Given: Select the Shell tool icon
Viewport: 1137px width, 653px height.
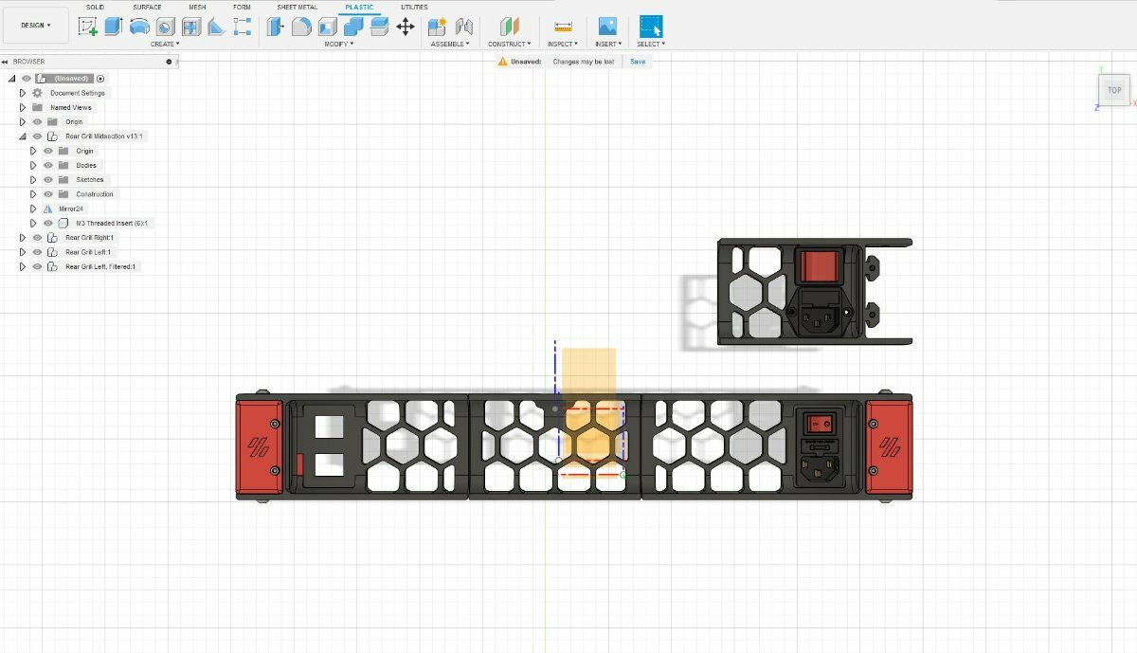Looking at the screenshot, I should (x=327, y=27).
